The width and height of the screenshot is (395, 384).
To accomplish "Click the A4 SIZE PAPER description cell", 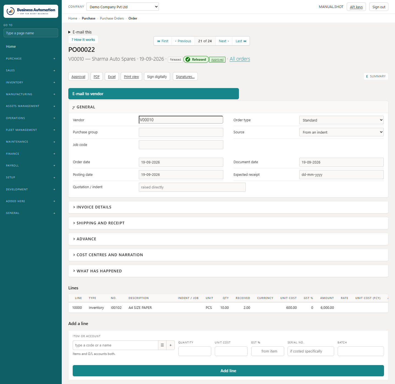I will click(140, 308).
